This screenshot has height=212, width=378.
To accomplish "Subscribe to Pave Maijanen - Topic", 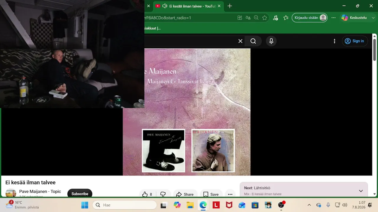I will (80, 193).
